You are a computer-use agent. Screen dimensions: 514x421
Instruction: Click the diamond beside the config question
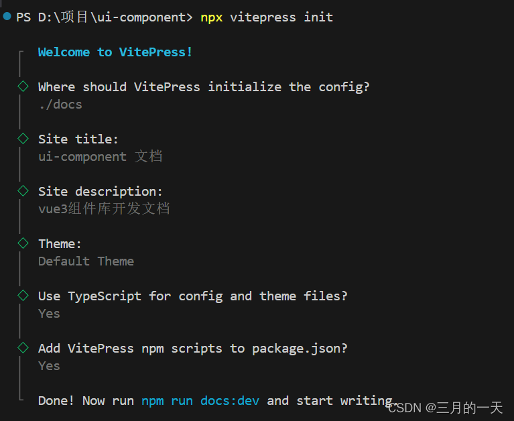(x=23, y=86)
